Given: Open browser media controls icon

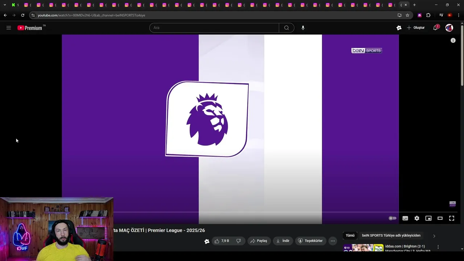Looking at the screenshot, I should [441, 15].
